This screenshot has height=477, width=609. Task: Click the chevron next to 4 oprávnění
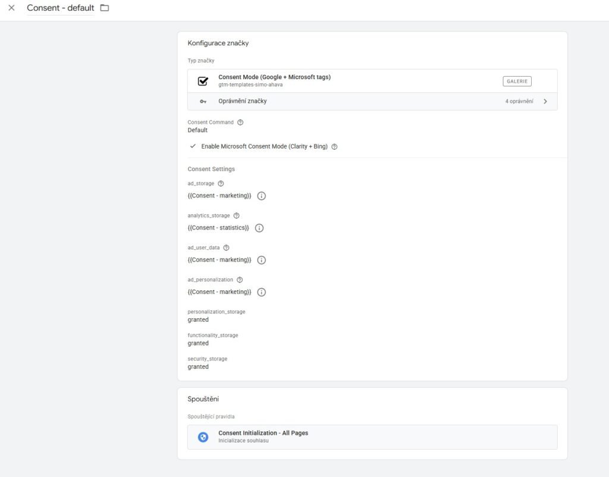[x=545, y=102]
